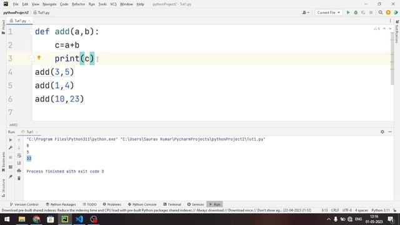Clear console output with trash icon
The height and width of the screenshot is (225, 400).
pos(19,178)
